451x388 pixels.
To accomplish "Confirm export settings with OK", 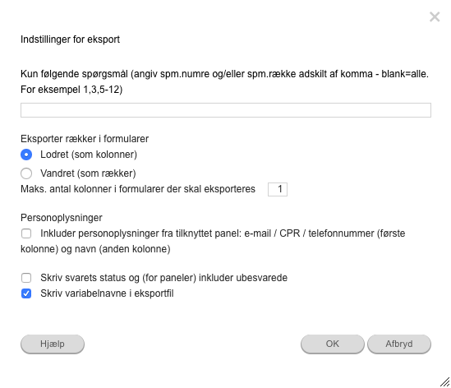I will [x=333, y=344].
